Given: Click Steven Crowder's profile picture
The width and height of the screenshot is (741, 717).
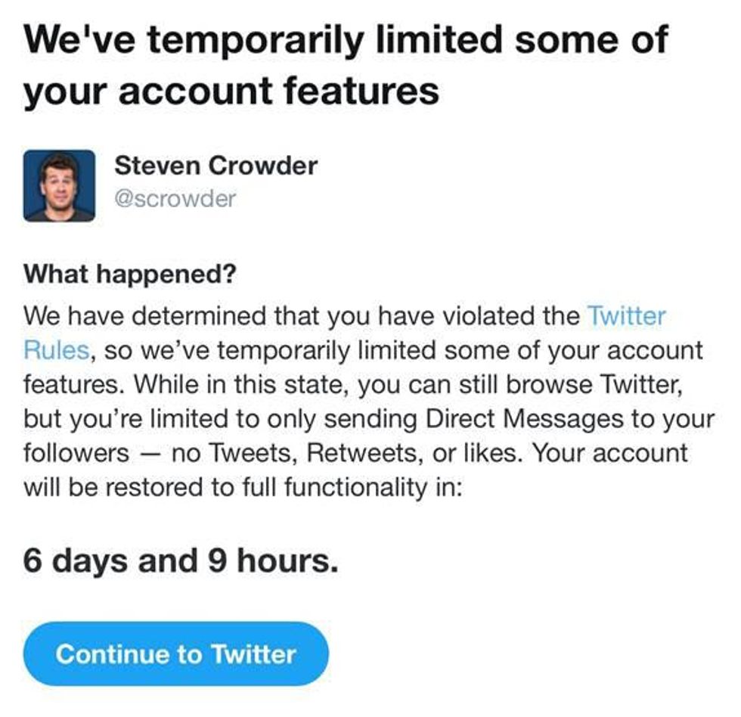Looking at the screenshot, I should (x=59, y=185).
